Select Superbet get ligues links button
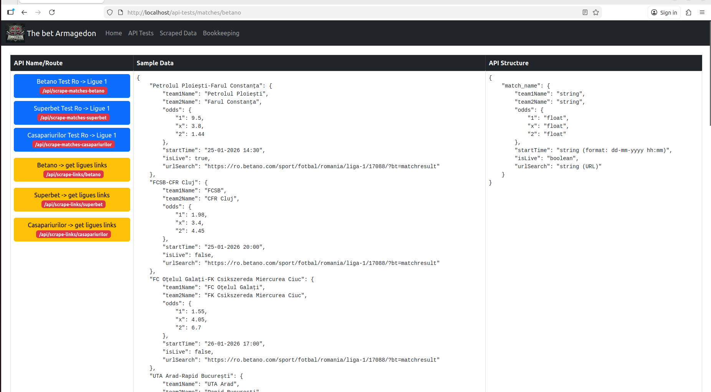This screenshot has width=711, height=392. click(72, 199)
